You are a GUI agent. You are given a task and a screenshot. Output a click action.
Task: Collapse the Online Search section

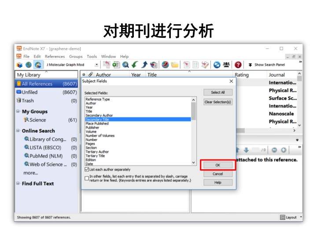[18, 131]
